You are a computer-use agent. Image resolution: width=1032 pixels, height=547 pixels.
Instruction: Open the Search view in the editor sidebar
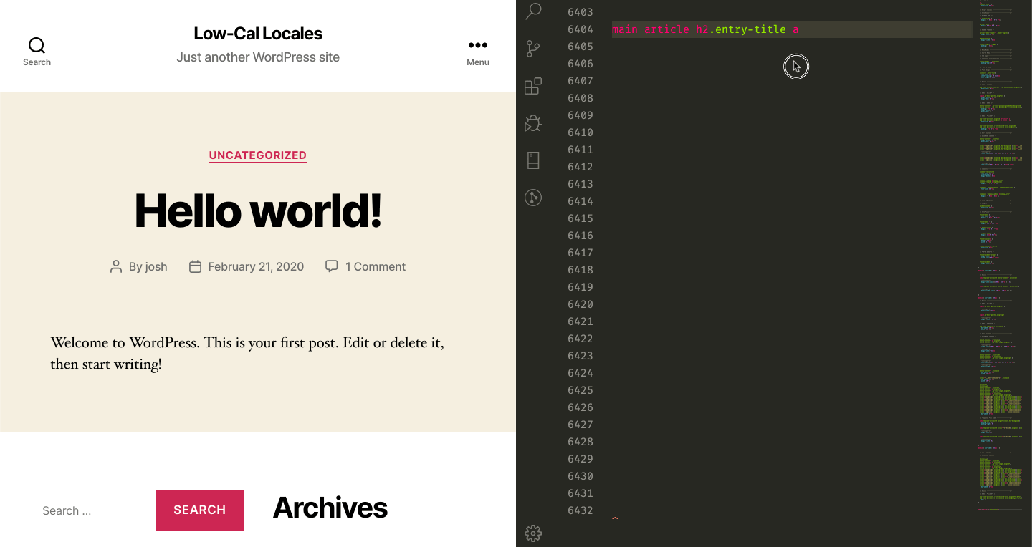(x=533, y=11)
